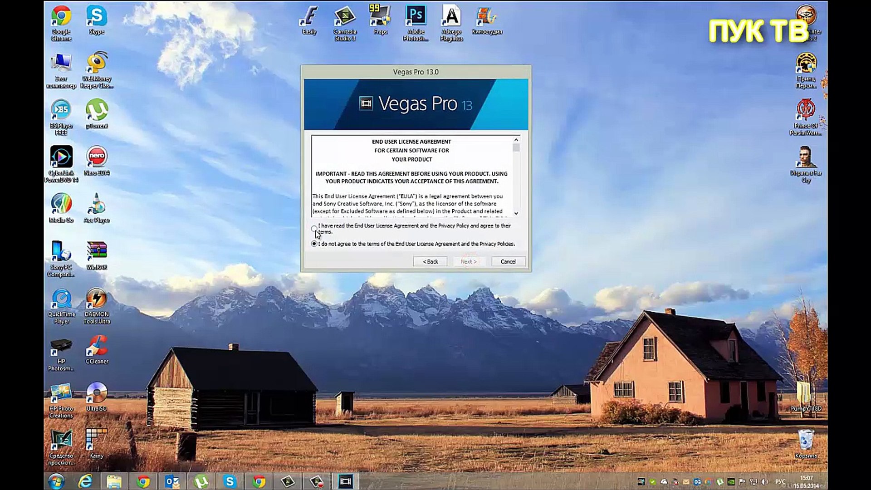871x490 pixels.
Task: Cancel the Vegas Pro installation
Action: click(x=508, y=261)
